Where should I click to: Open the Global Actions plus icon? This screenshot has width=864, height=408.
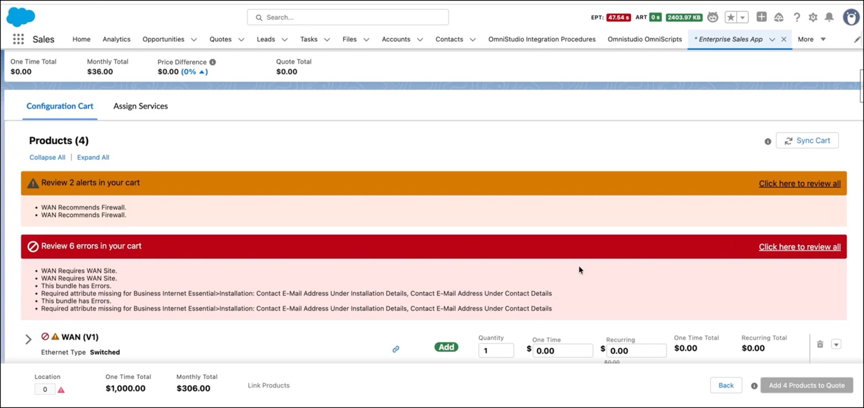762,17
